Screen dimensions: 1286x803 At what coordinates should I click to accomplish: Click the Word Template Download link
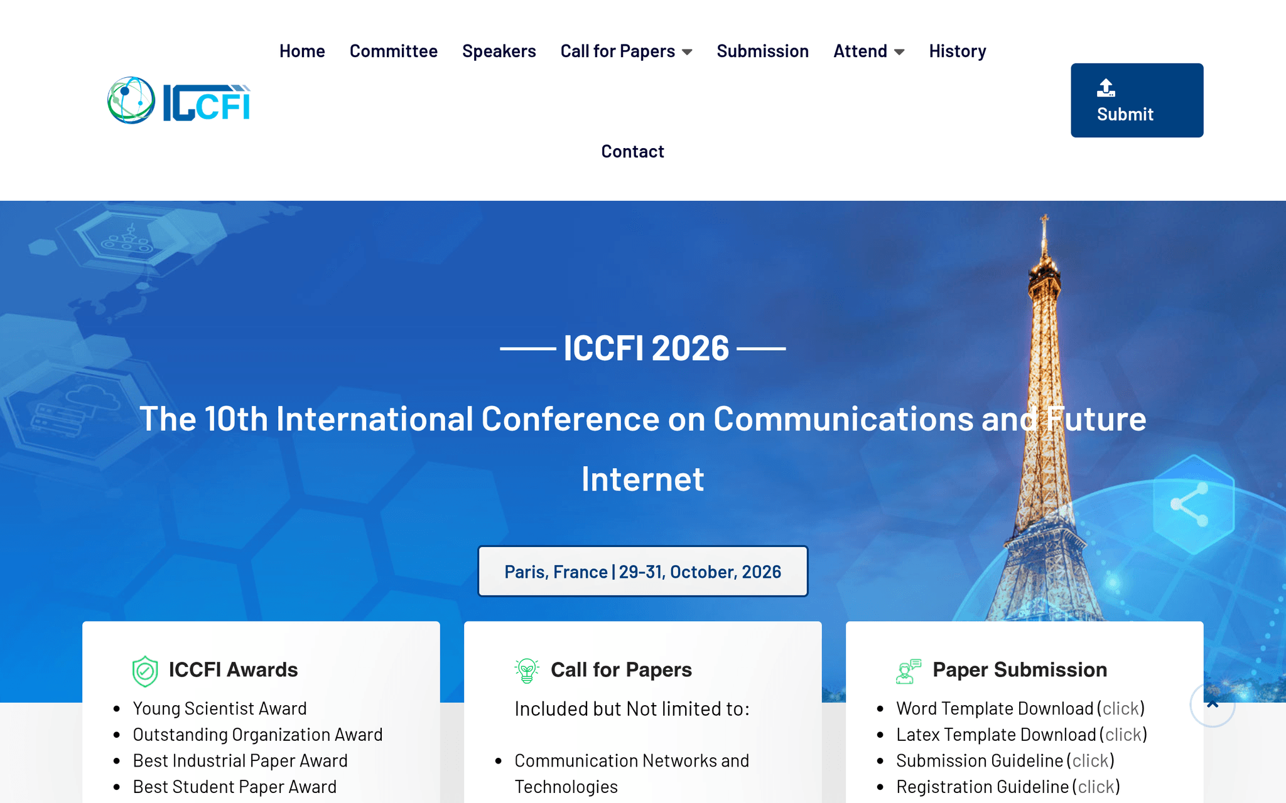coord(1121,708)
